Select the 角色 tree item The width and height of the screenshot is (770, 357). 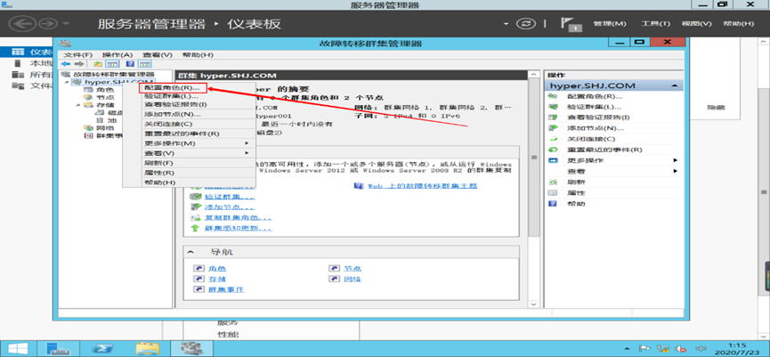coord(105,90)
